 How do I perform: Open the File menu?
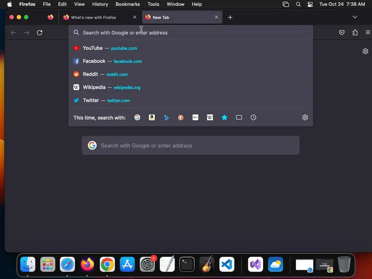click(x=47, y=4)
